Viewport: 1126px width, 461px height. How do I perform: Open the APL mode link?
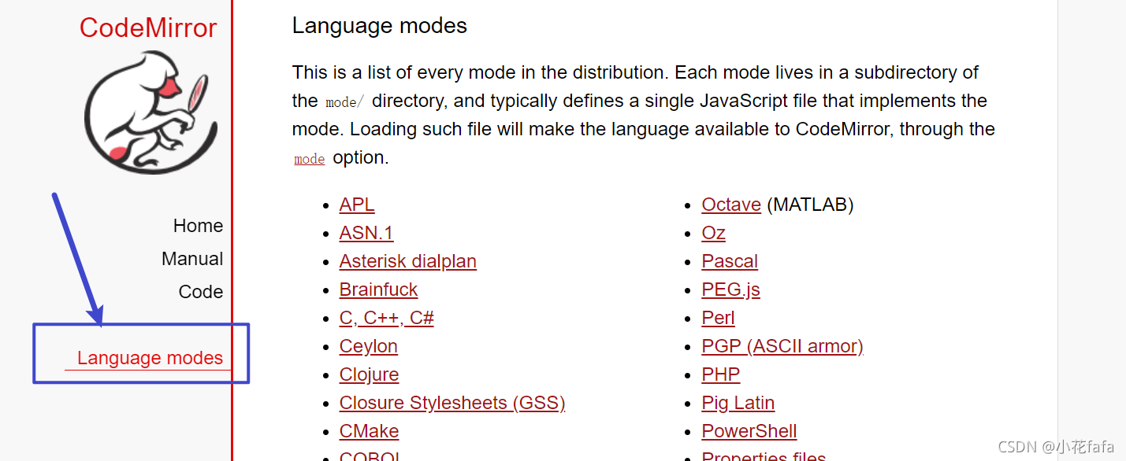tap(357, 205)
